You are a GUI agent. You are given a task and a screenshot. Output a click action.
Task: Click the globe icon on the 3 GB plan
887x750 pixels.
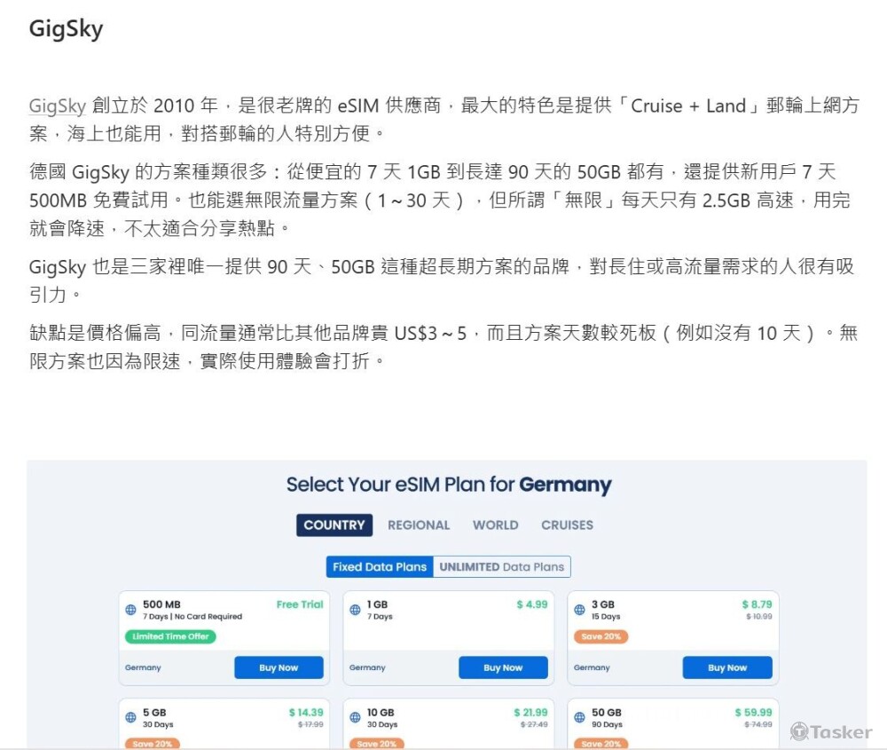point(578,609)
